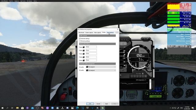Click the save profile icon in Afterburner
This screenshot has height=110, width=196.
[x=146, y=76]
